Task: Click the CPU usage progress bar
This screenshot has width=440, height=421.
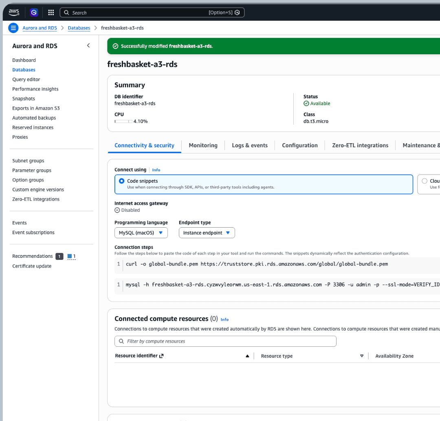Action: tap(123, 122)
